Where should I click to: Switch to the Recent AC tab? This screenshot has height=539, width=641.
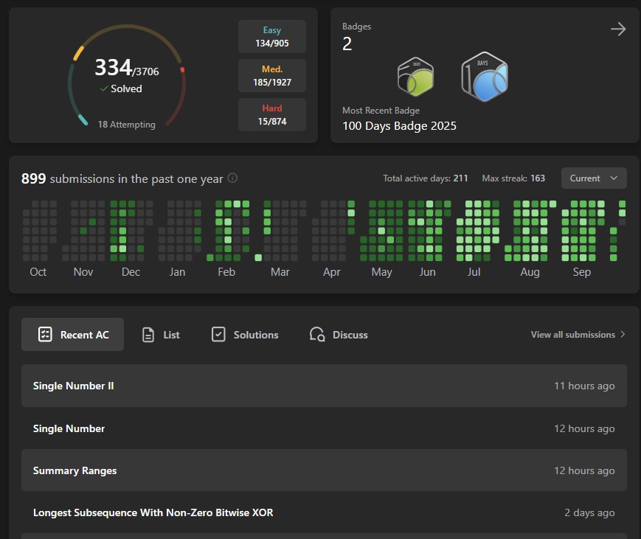[72, 334]
